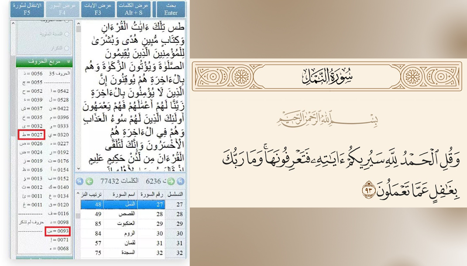Sort table by رقم السورة column header
Viewport: 467px width, 266px height.
click(151, 194)
